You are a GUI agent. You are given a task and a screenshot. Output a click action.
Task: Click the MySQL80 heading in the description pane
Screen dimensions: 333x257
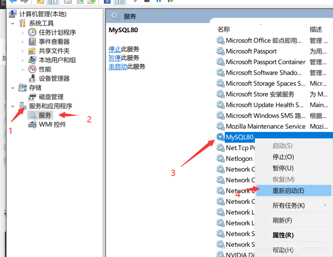[x=123, y=30]
